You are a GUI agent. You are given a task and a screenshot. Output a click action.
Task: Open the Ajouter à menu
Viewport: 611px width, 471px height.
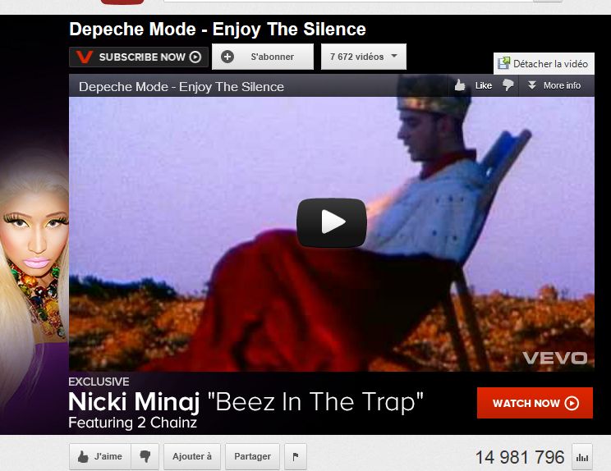pos(192,456)
